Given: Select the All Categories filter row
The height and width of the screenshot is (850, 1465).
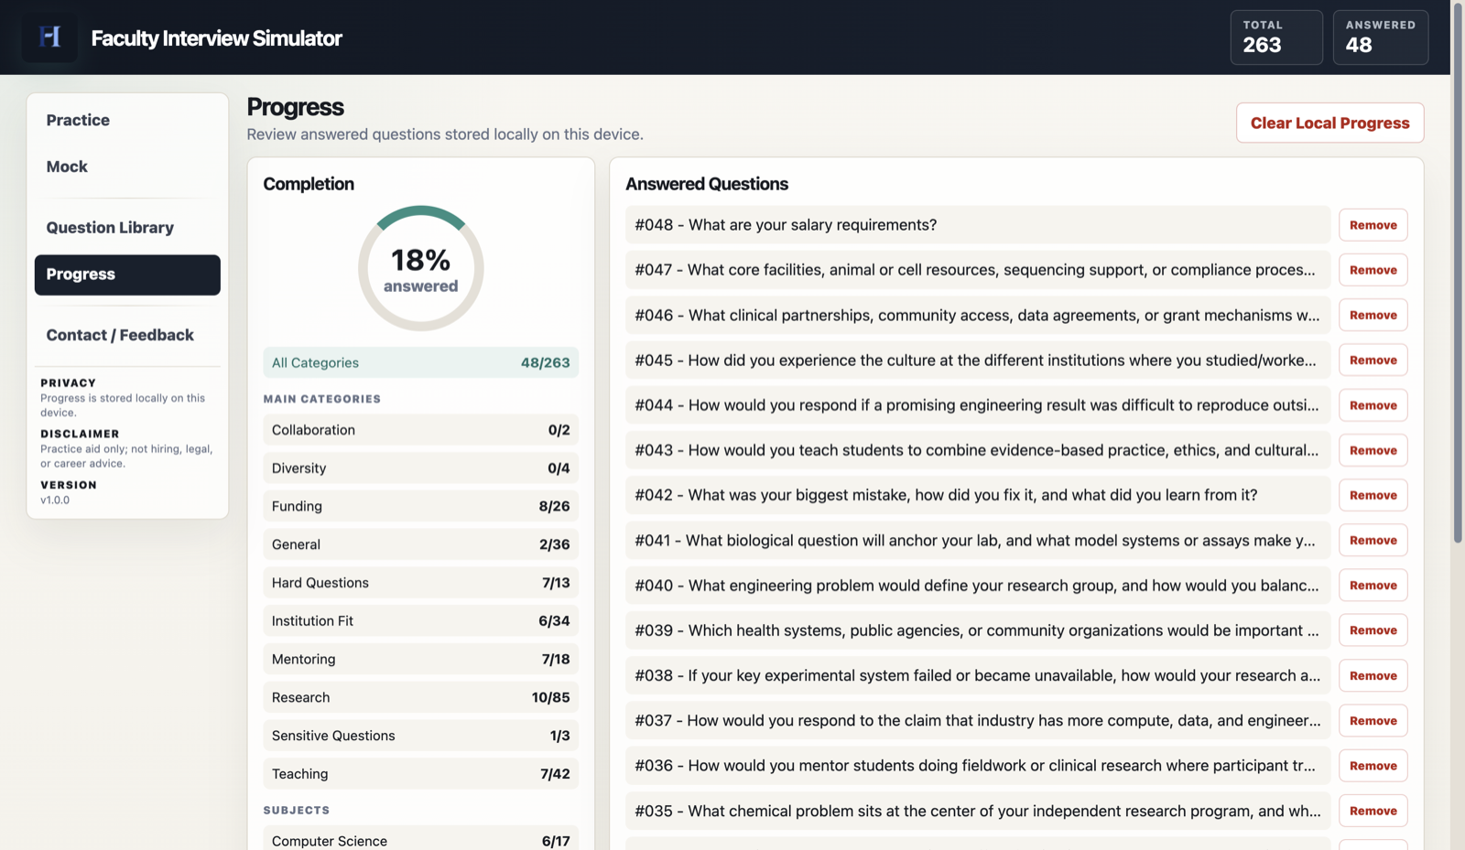Looking at the screenshot, I should 420,362.
